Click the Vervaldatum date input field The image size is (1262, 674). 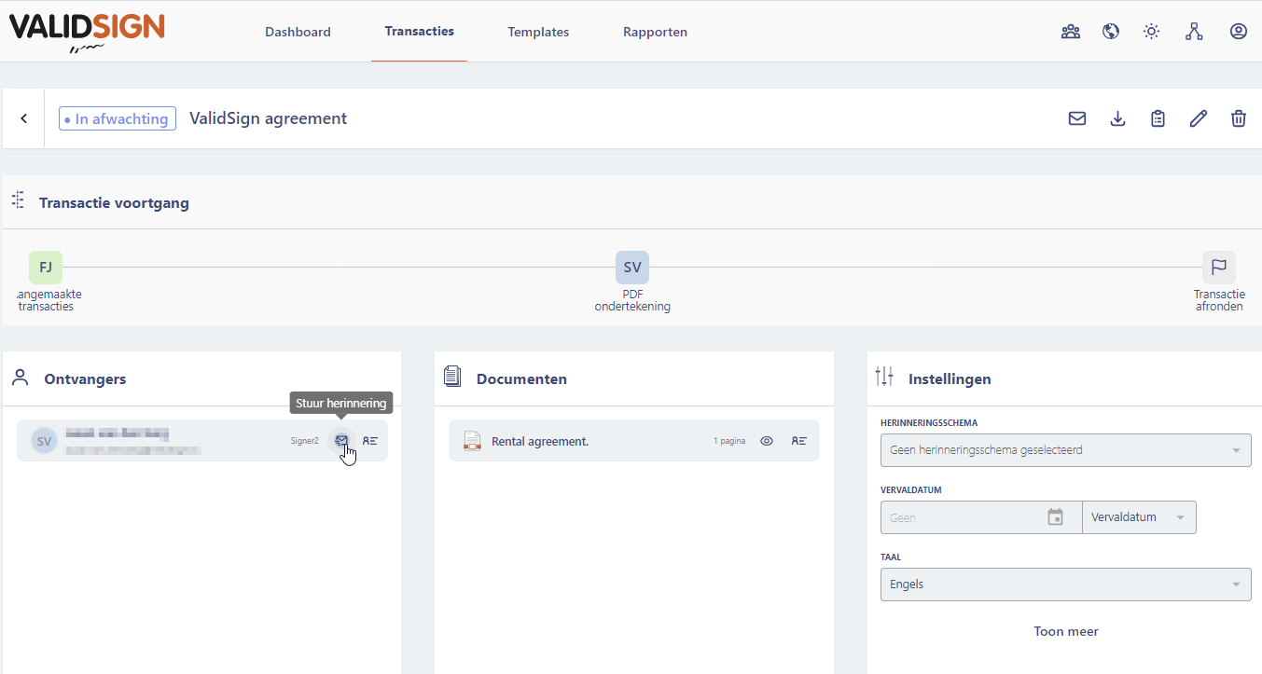pos(961,517)
